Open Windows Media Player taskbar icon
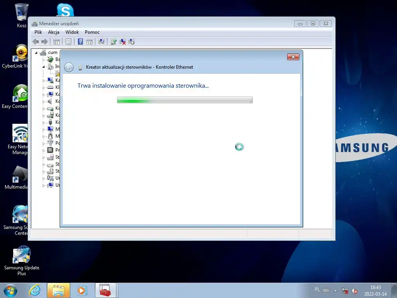 pyautogui.click(x=82, y=290)
